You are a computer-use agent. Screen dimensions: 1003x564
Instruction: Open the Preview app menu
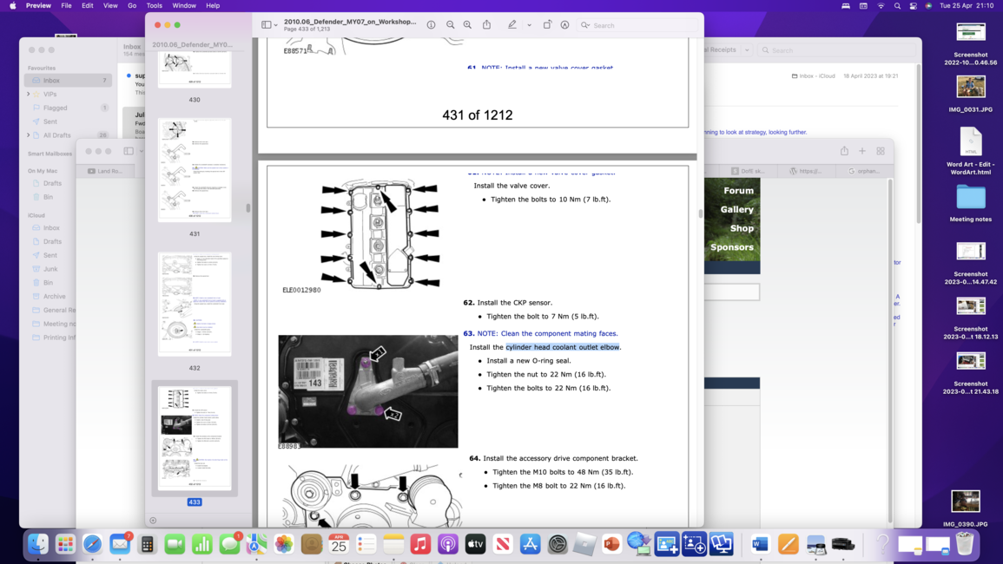coord(38,6)
